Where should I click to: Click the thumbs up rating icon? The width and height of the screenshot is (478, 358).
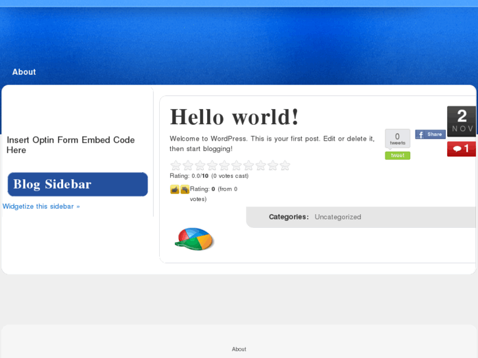[175, 190]
